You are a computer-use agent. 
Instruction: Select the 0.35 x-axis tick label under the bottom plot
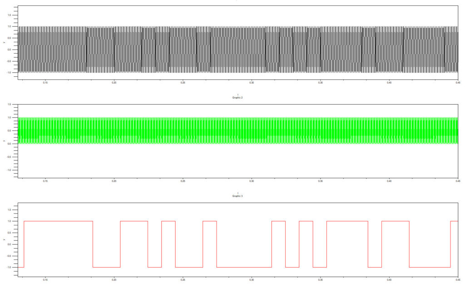coord(320,279)
